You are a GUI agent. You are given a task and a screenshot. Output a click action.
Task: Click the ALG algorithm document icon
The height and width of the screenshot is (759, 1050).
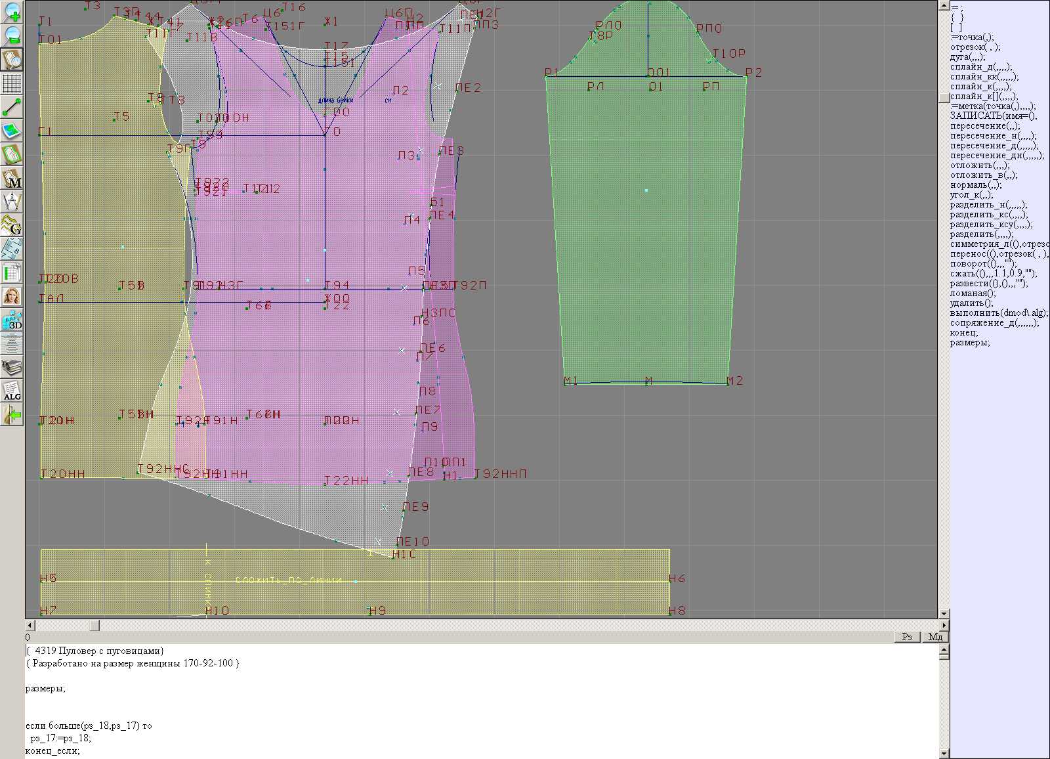tap(12, 391)
